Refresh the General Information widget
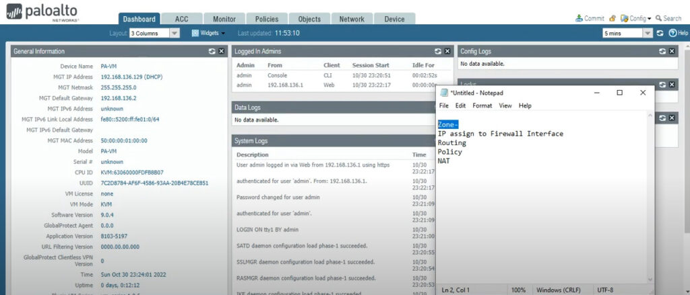 click(212, 51)
